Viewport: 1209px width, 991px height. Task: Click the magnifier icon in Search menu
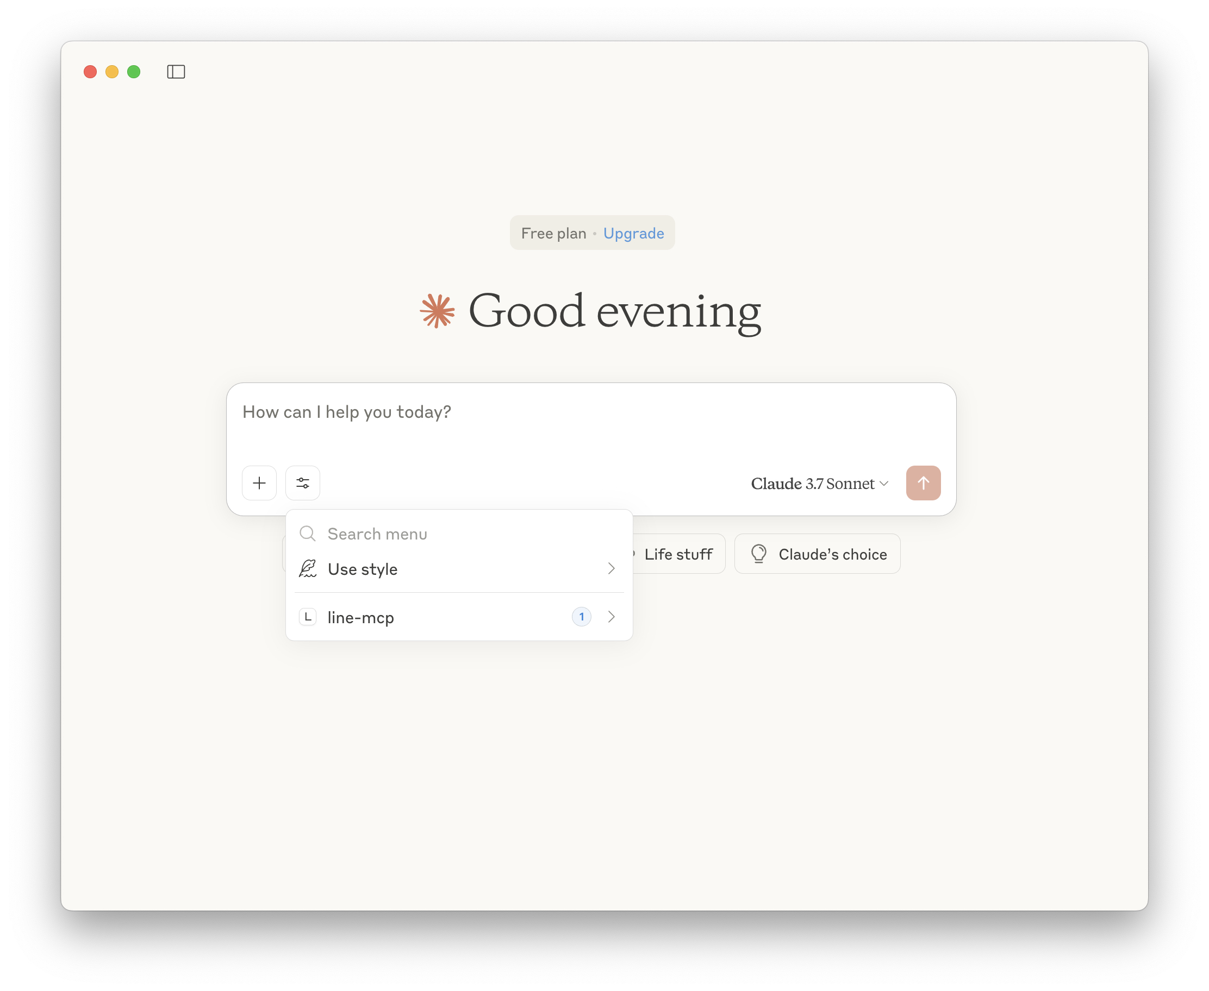[x=308, y=533]
